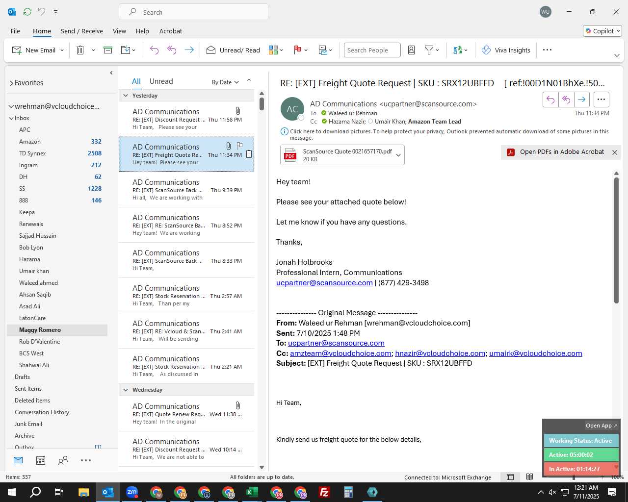
Task: Click the Filter Email funnel icon
Action: click(429, 50)
